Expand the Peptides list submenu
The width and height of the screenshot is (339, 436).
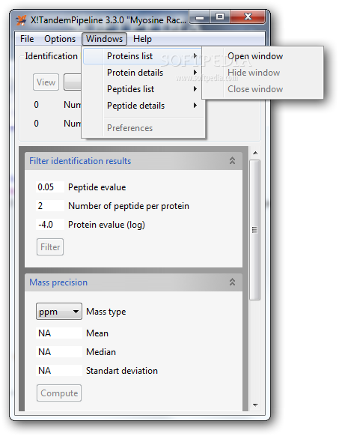[x=142, y=89]
